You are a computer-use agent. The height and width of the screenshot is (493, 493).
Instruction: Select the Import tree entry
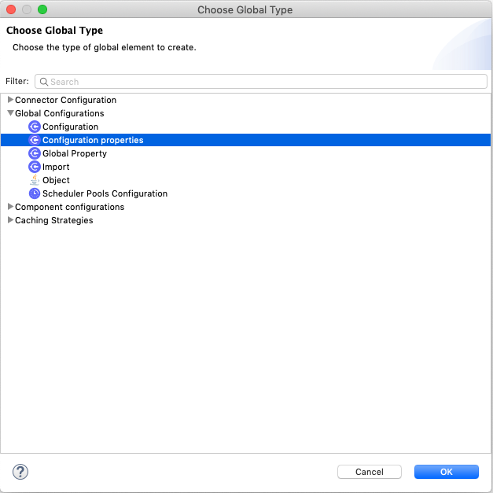pos(56,167)
